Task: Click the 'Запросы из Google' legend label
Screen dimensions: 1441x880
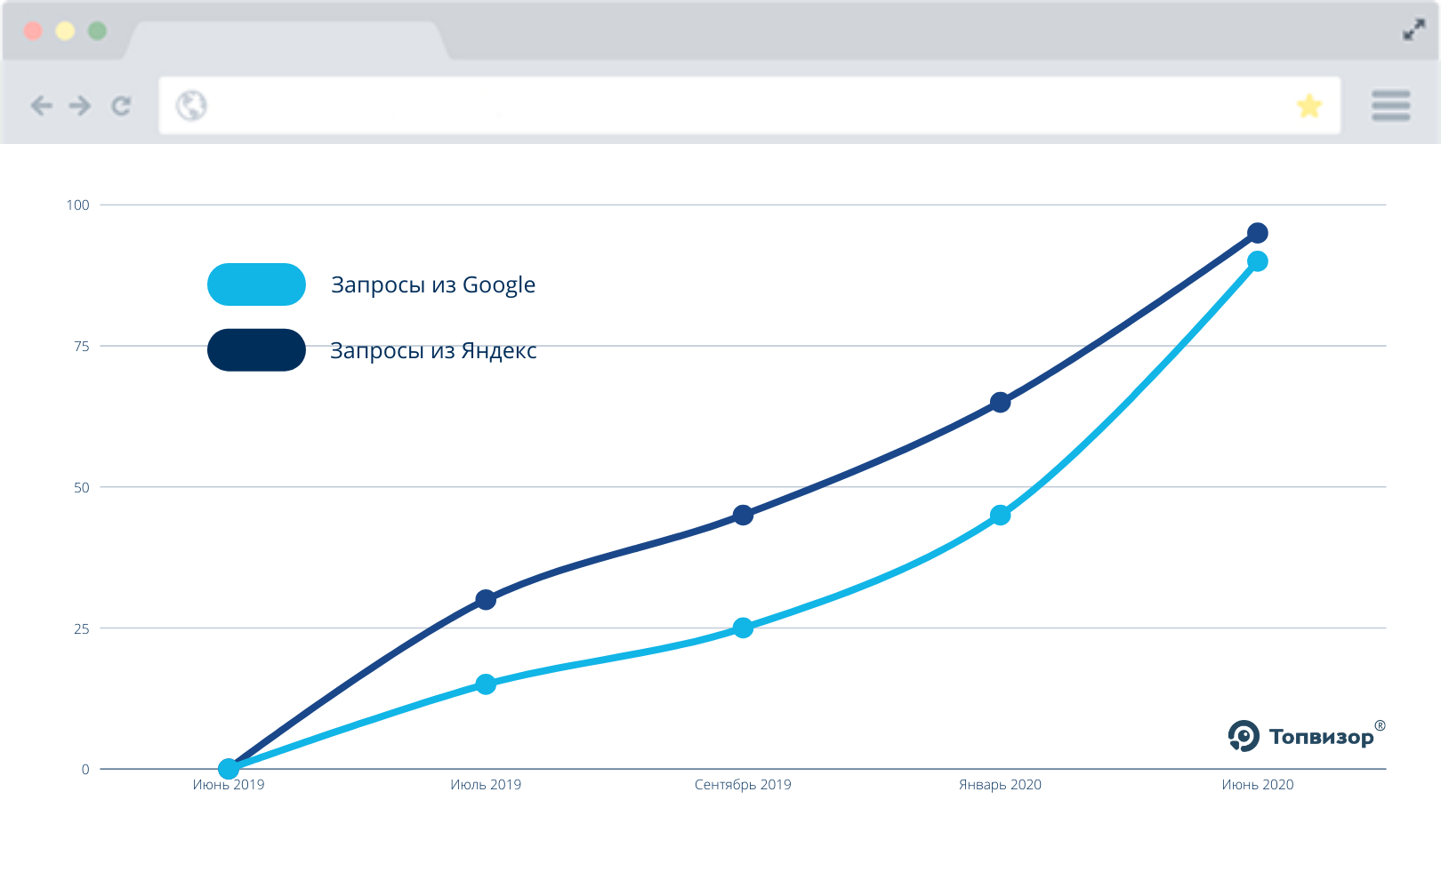Action: click(x=433, y=285)
